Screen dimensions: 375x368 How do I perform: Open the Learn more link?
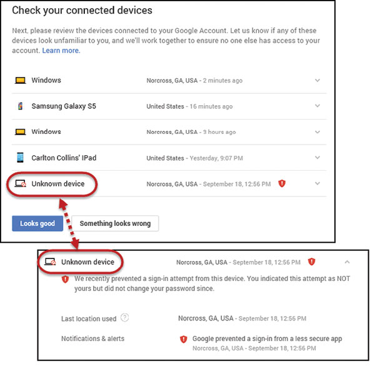point(61,50)
